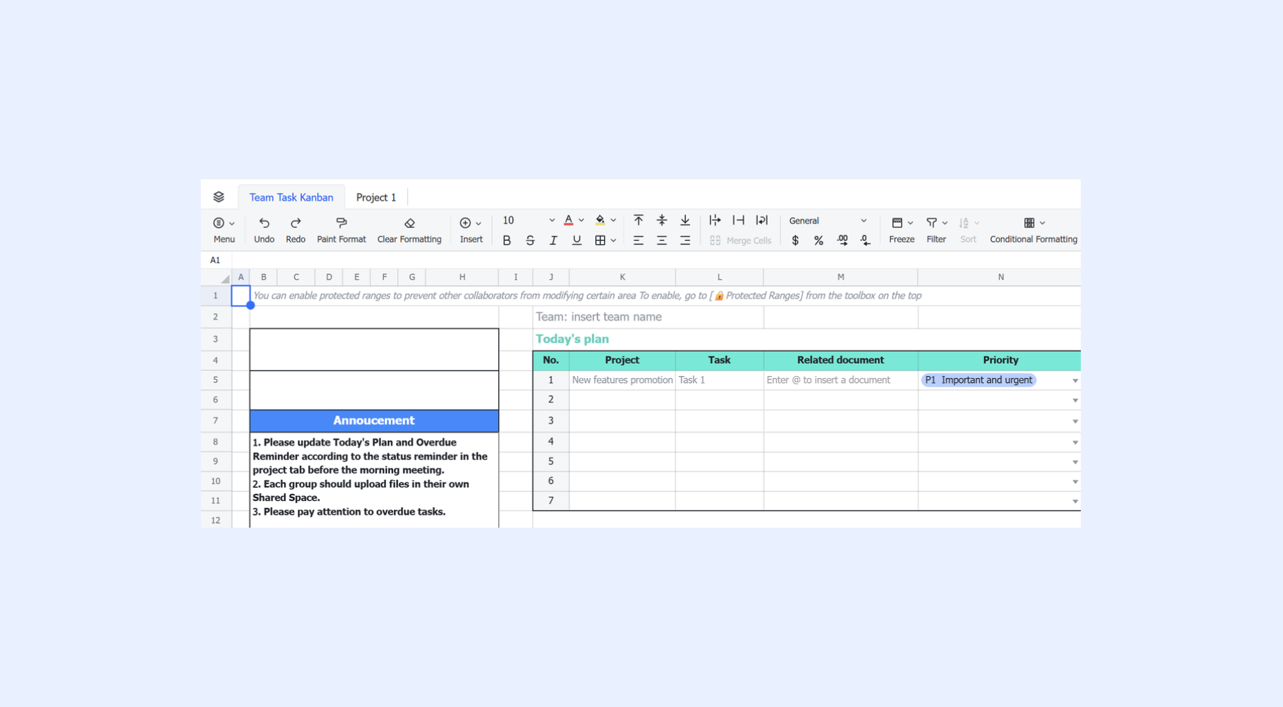Open priority dropdown for plan row 7
This screenshot has height=707, width=1283.
click(1075, 502)
